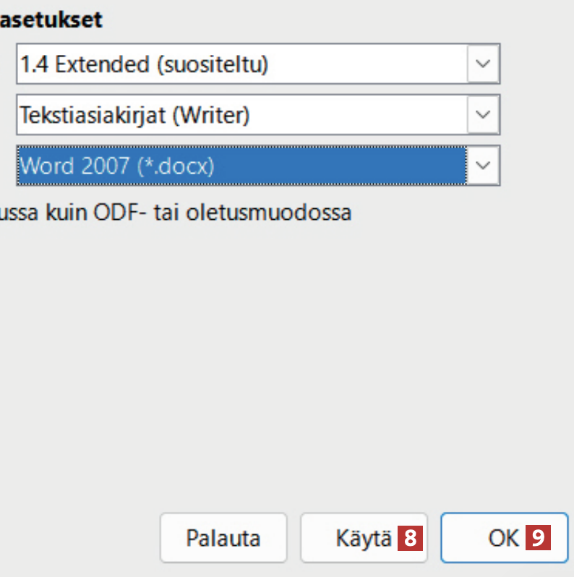Click the chevron icon on the document type box
Screen dimensions: 574x577
483,116
